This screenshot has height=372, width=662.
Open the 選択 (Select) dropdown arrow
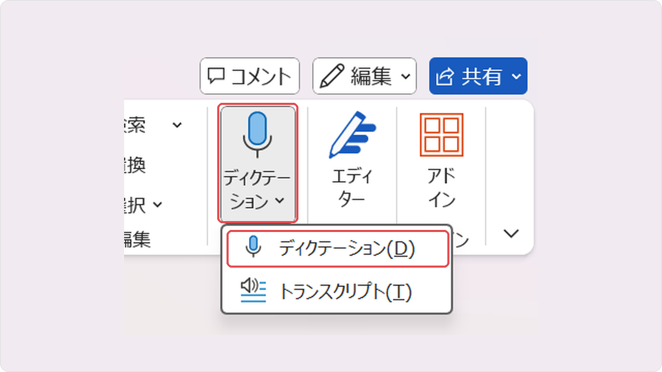pos(157,205)
